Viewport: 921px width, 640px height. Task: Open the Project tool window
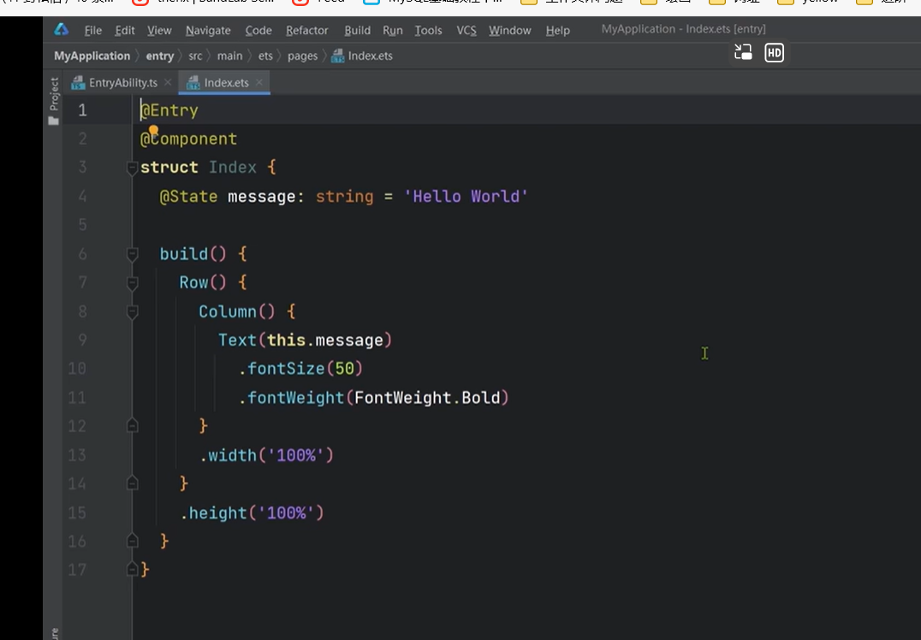(x=54, y=94)
